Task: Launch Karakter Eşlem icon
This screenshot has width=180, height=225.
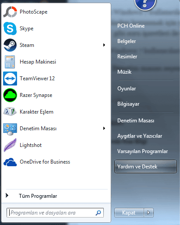Action: 10,112
